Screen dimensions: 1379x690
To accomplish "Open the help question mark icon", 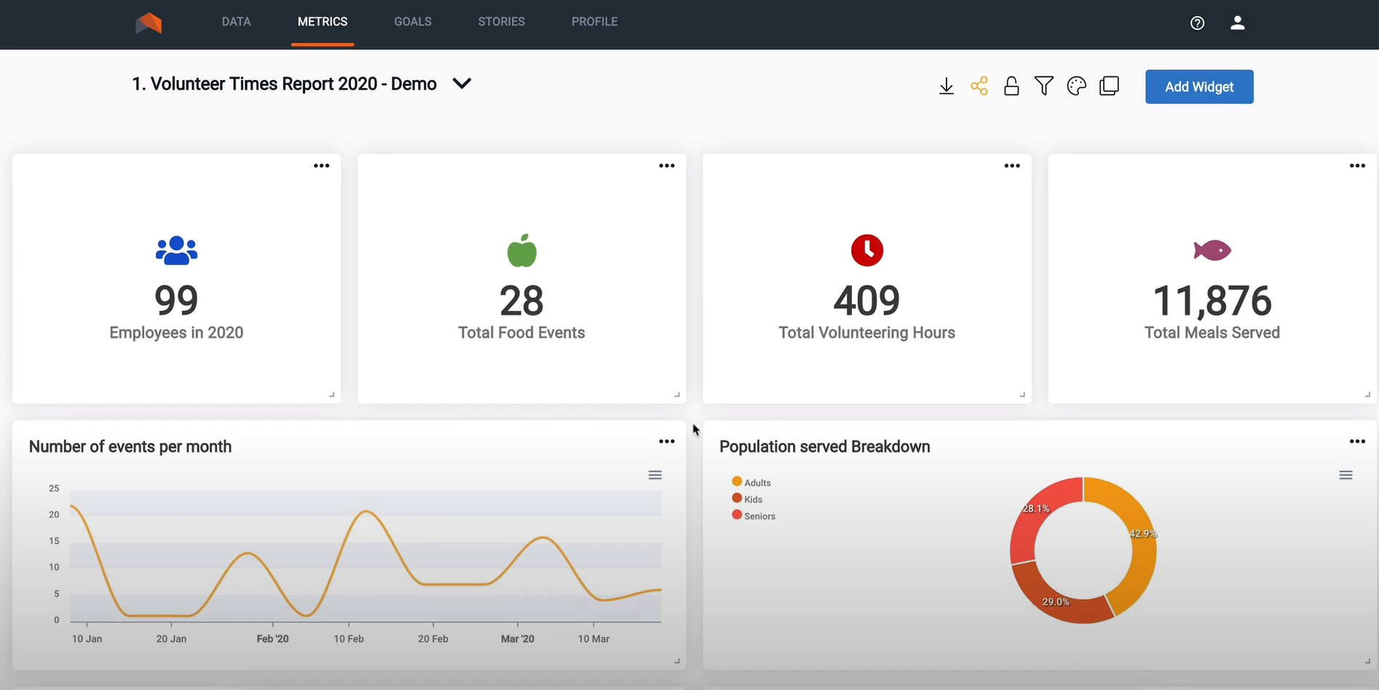I will coord(1197,23).
